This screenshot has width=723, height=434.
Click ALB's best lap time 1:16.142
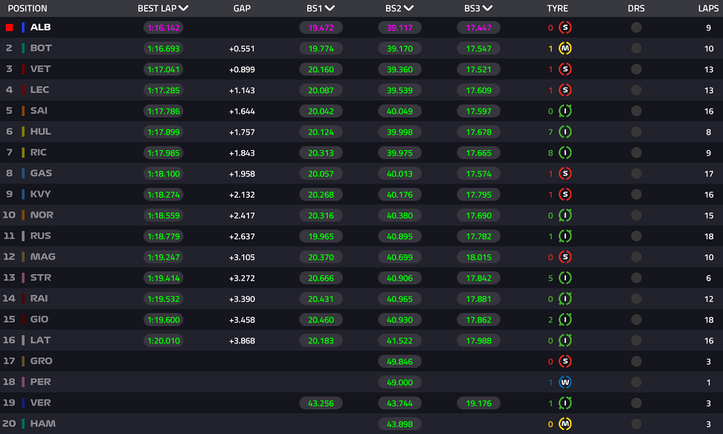click(x=163, y=27)
